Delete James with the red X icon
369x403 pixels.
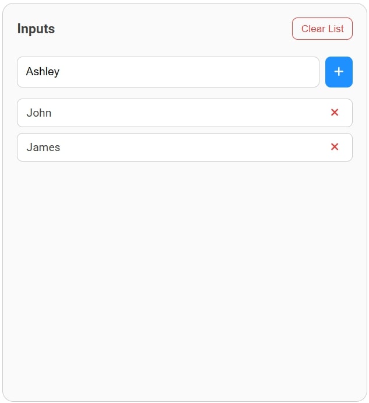pyautogui.click(x=335, y=147)
